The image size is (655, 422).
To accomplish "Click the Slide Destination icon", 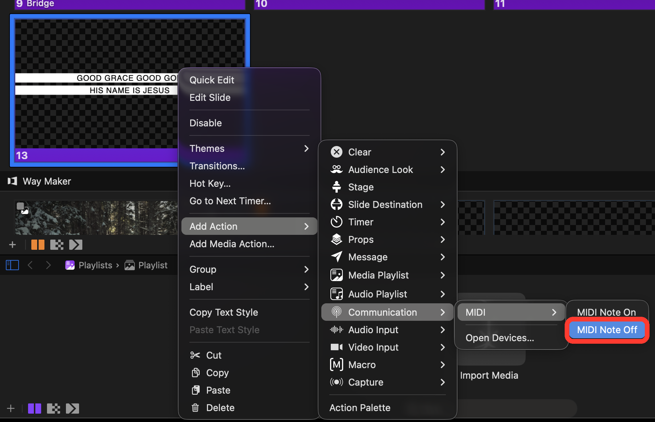I will 337,205.
